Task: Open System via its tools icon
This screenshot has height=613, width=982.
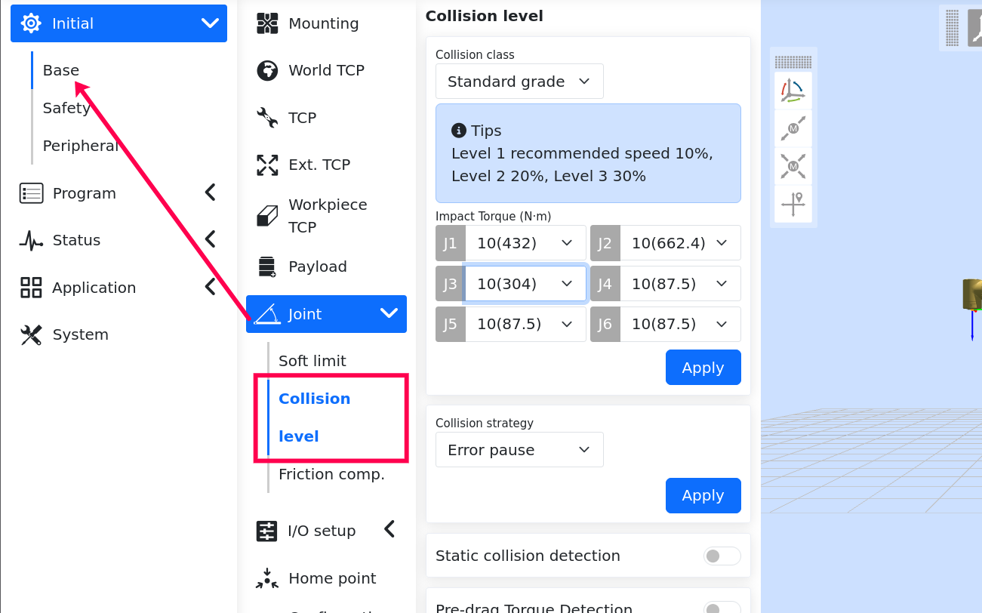Action: pos(31,334)
